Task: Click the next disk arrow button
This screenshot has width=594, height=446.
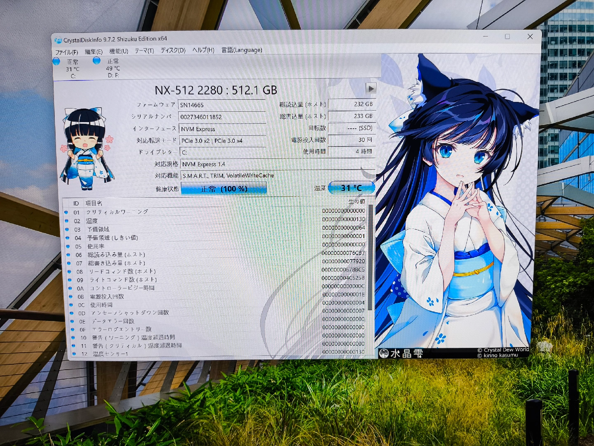Action: pos(370,88)
